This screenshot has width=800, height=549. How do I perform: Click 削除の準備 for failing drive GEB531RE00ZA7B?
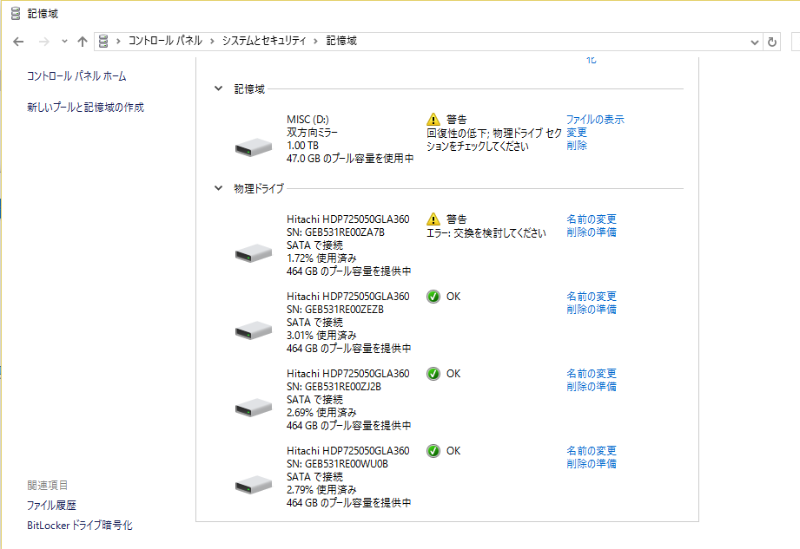tap(592, 232)
